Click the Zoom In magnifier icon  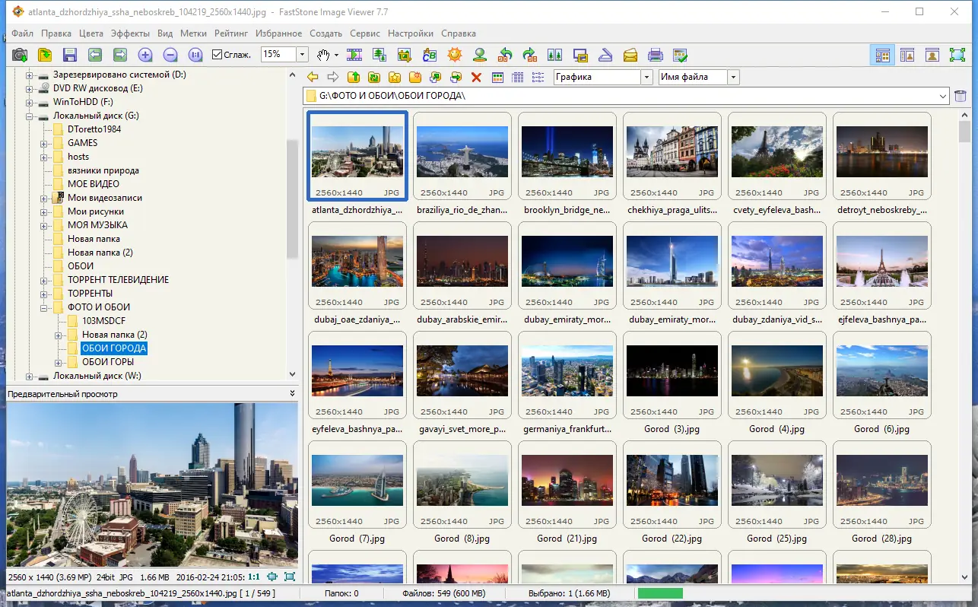[145, 55]
